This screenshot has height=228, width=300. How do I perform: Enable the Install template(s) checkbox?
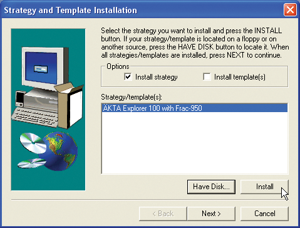click(207, 77)
